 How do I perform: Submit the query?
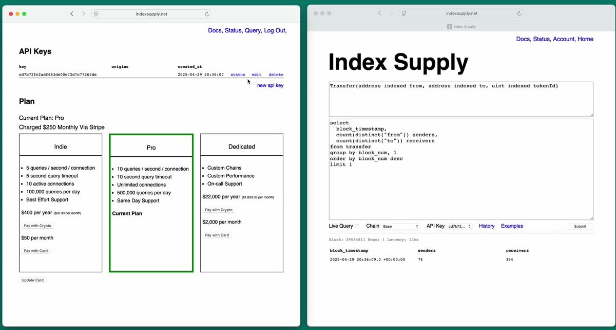pyautogui.click(x=580, y=226)
